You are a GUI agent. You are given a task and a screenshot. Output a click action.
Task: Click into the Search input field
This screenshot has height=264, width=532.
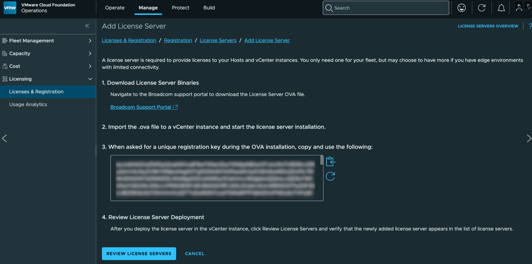pyautogui.click(x=386, y=8)
